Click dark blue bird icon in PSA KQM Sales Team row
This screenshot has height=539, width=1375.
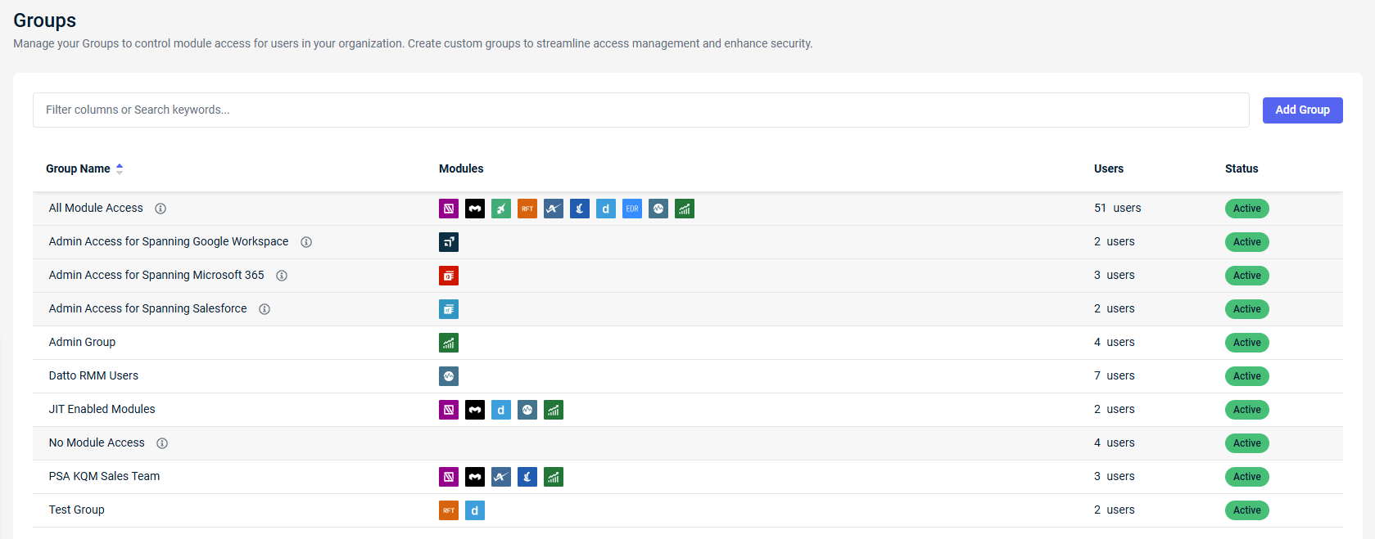tap(527, 477)
